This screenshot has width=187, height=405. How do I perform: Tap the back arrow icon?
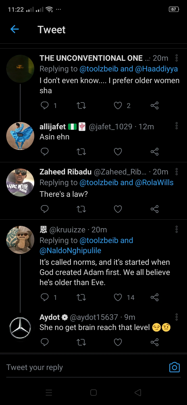click(x=15, y=29)
